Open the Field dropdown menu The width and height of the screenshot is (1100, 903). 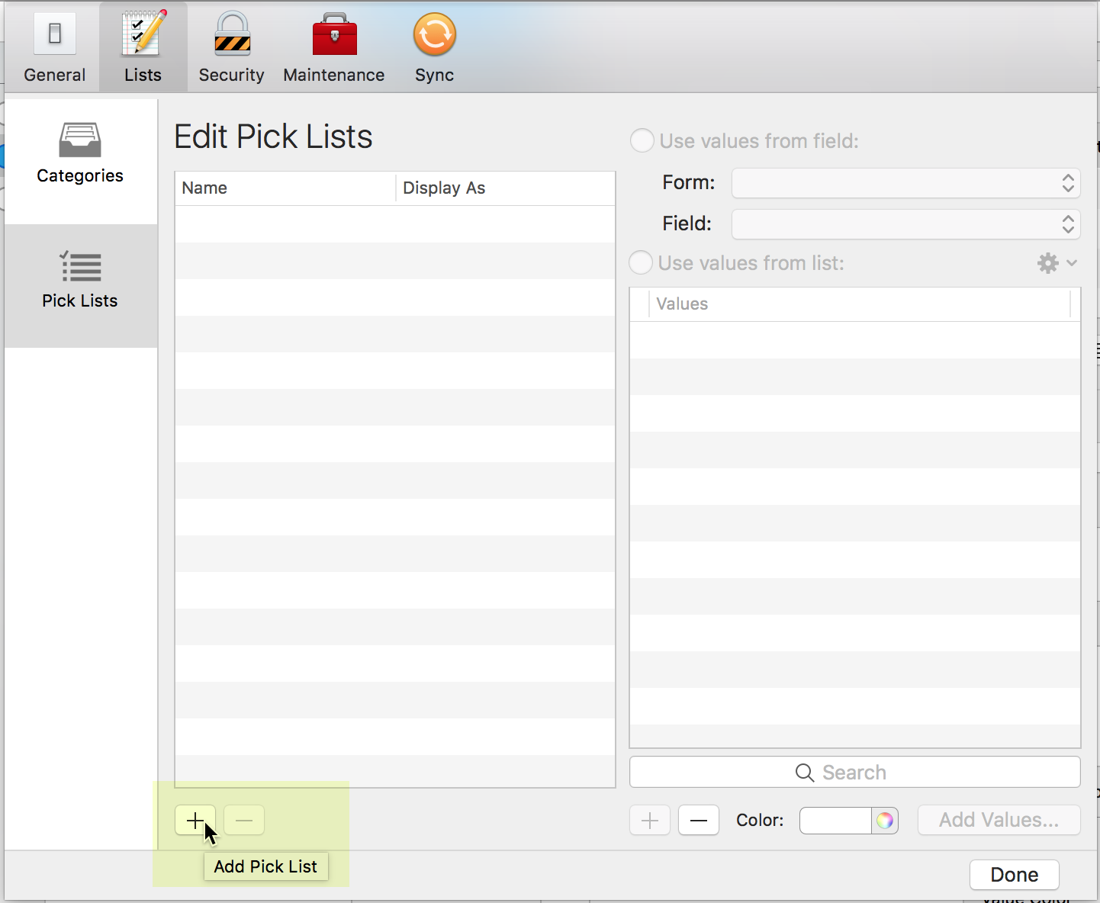tap(905, 224)
